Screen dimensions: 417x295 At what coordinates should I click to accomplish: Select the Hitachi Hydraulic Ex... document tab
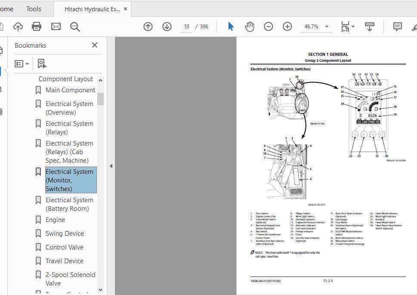[92, 9]
